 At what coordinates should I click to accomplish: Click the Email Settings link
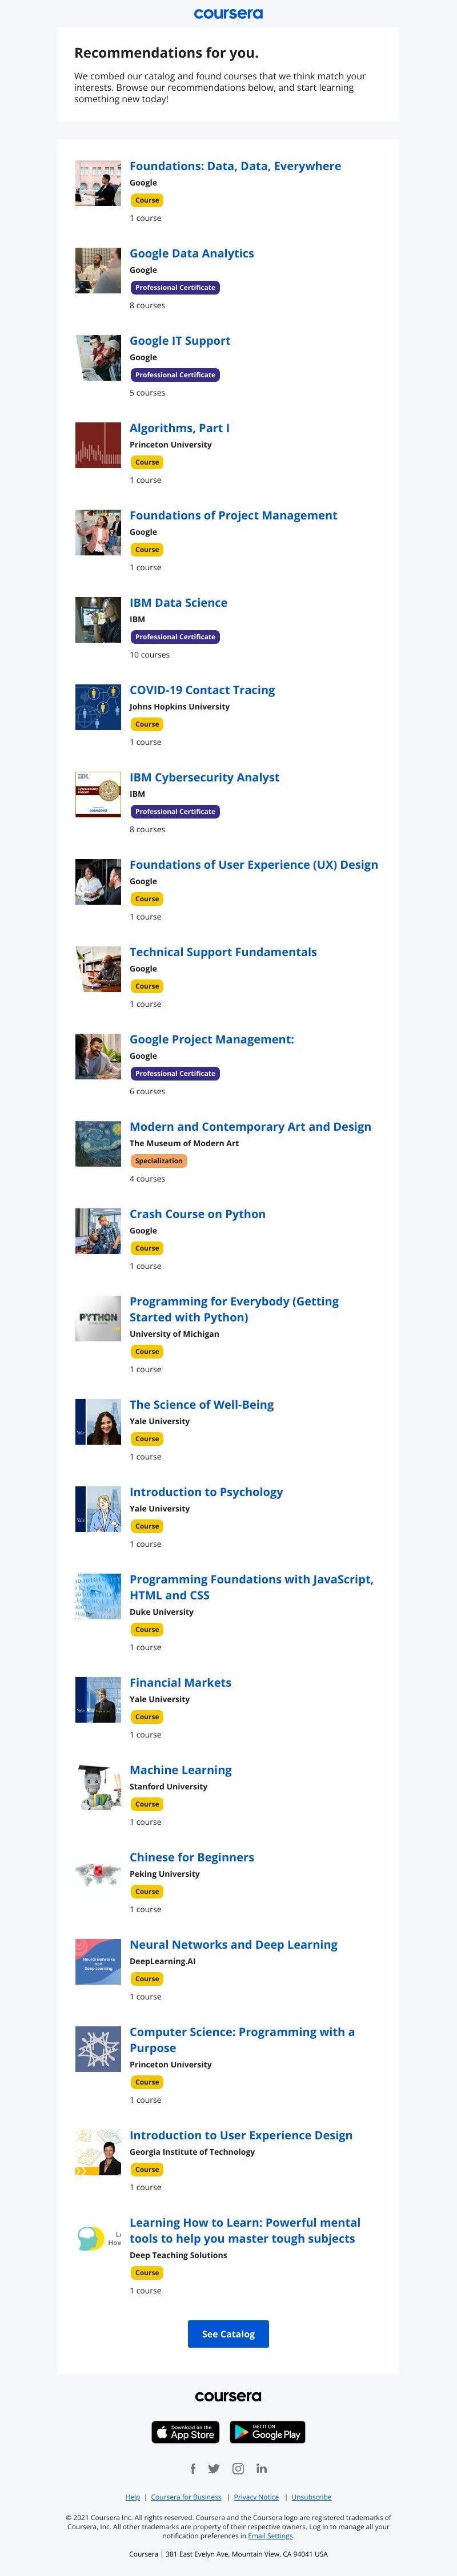pos(271,2536)
